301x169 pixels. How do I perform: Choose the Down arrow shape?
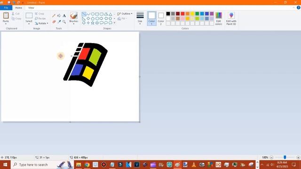[x=84, y=23]
